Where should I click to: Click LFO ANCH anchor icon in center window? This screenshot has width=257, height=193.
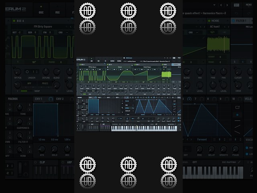tap(127, 119)
